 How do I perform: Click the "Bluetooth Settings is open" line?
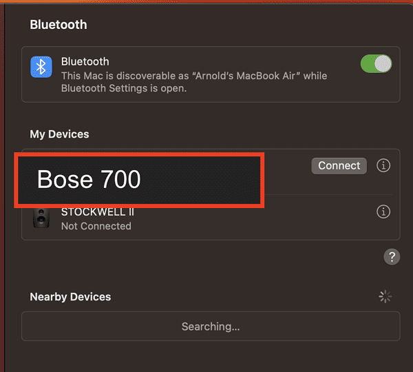pos(124,88)
